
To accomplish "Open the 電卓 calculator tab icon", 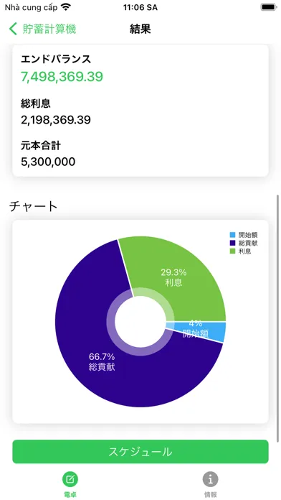I will pos(70,478).
